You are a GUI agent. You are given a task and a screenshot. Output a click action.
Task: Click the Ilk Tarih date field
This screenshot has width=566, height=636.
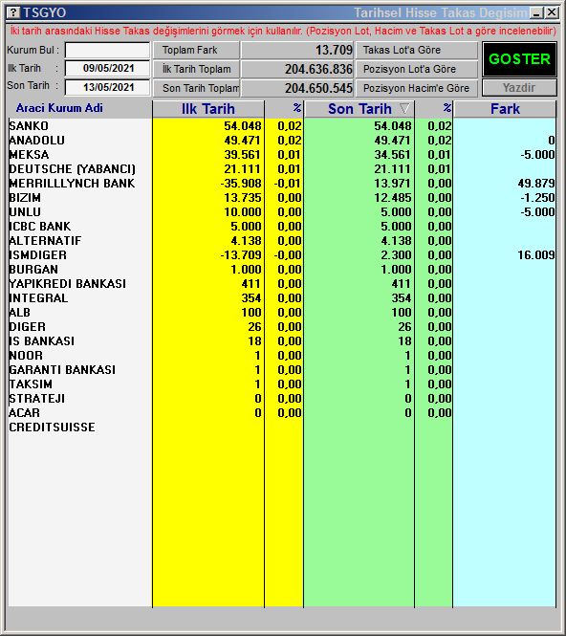coord(107,68)
